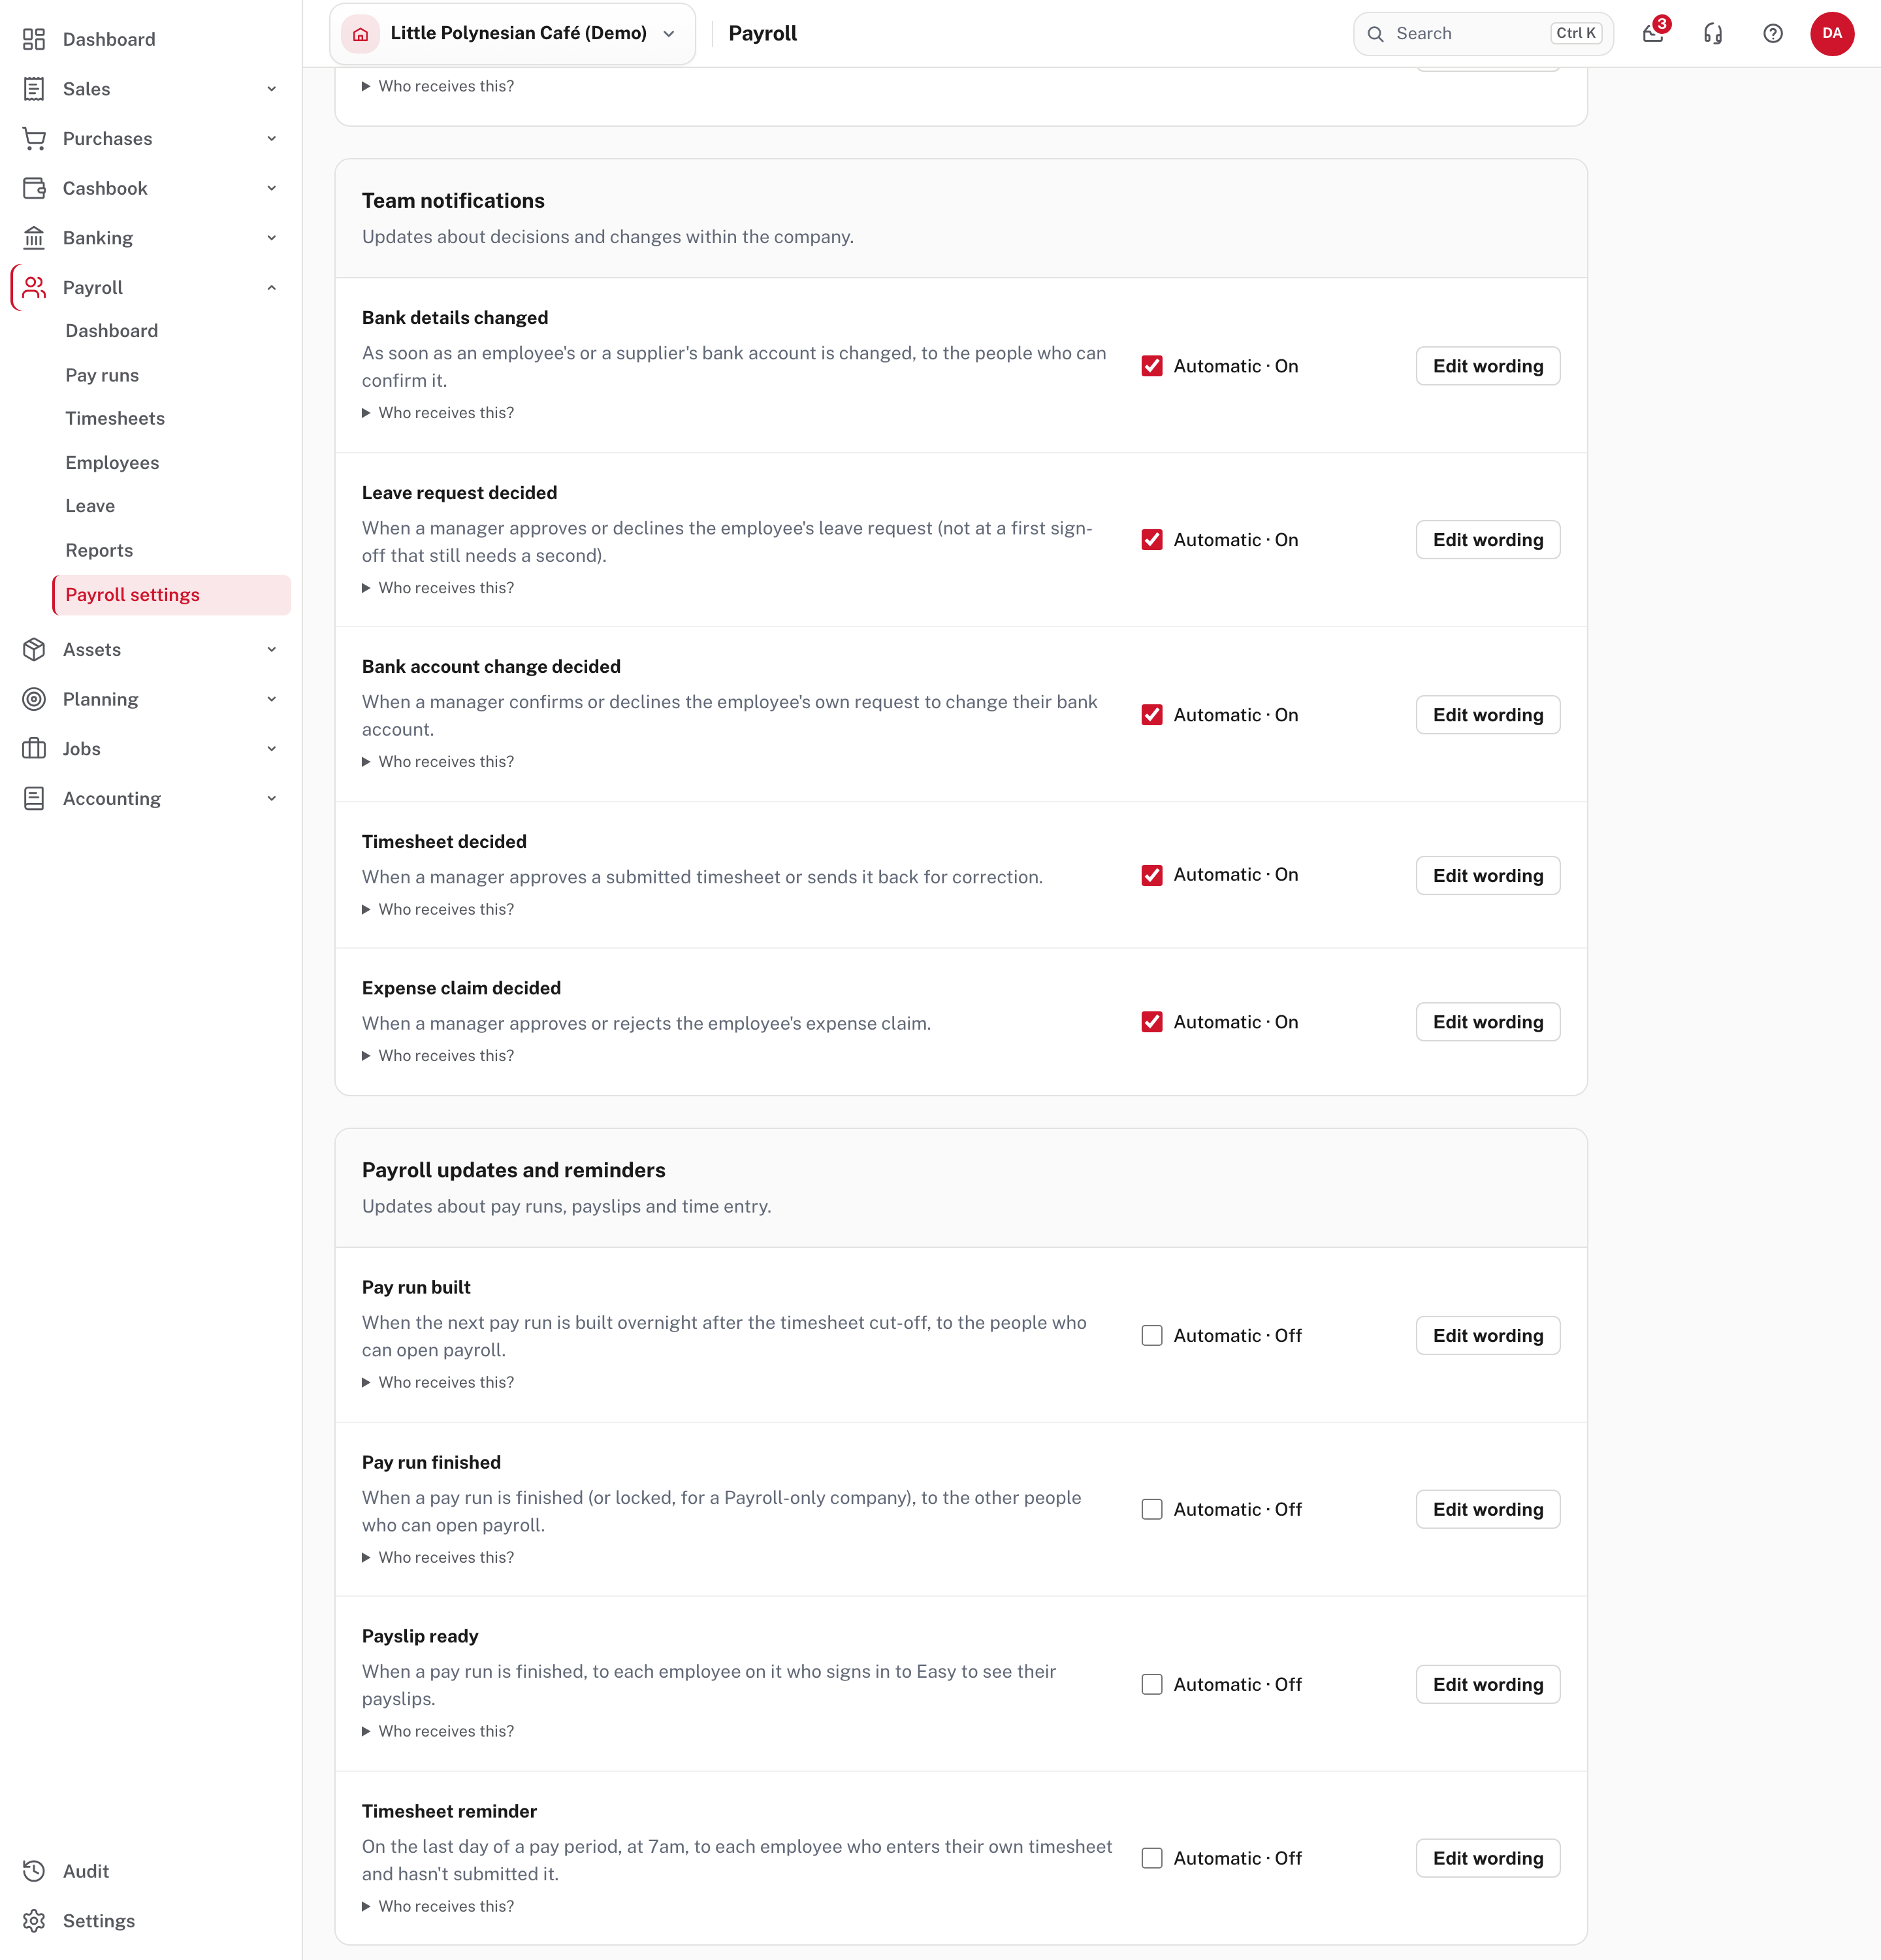This screenshot has height=1960, width=1881.
Task: Edit wording for Payslip ready
Action: [x=1487, y=1685]
